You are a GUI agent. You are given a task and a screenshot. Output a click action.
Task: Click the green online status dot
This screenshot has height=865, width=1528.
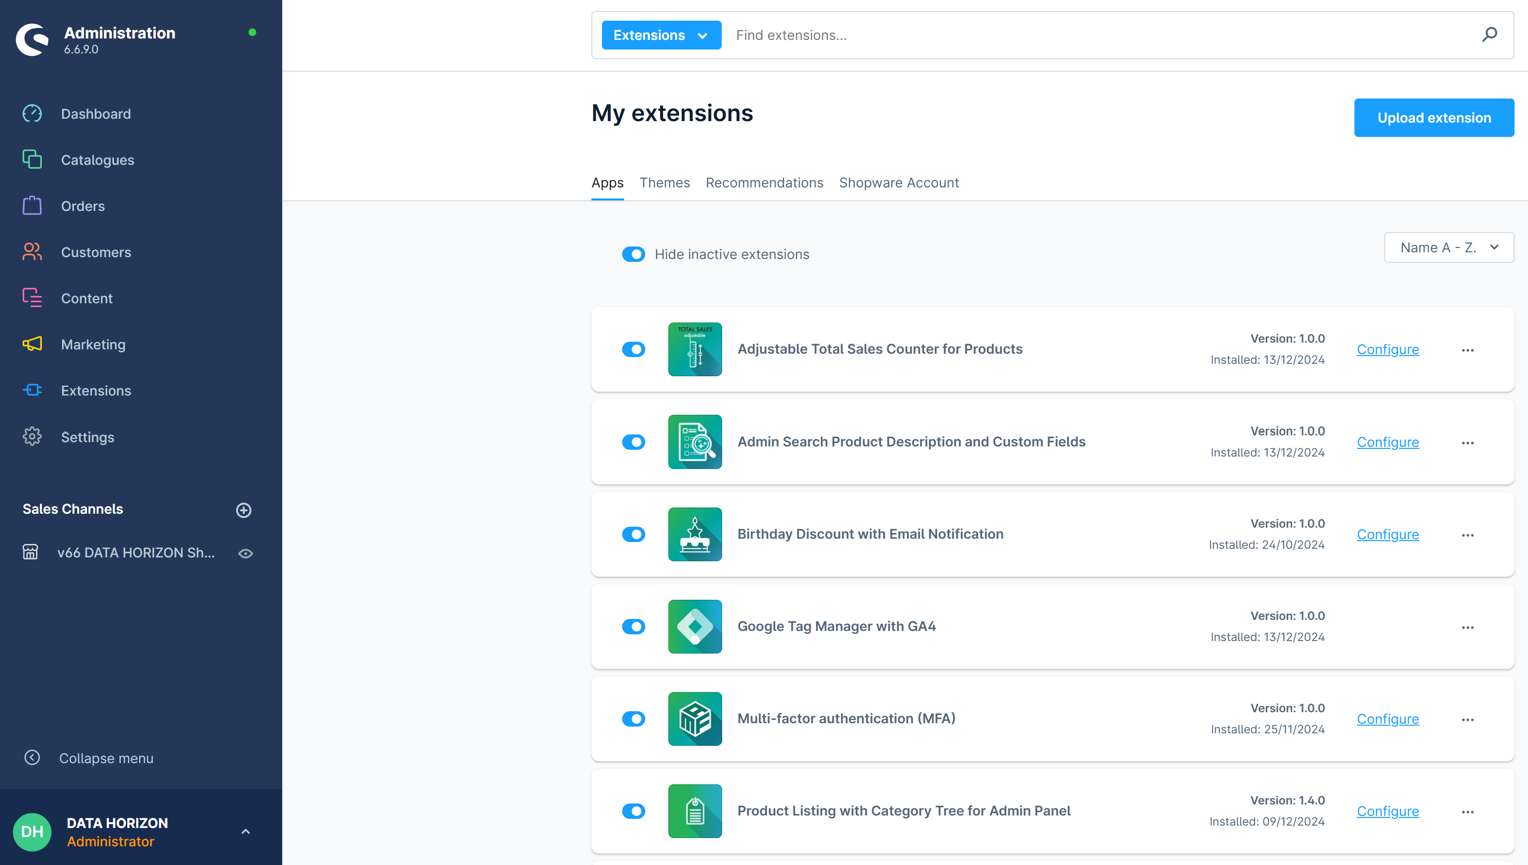pos(252,32)
